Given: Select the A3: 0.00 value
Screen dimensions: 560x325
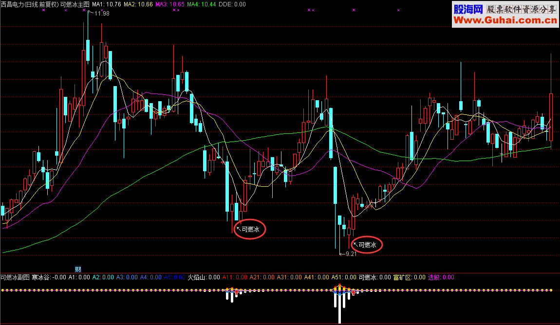Looking at the screenshot, I should click(127, 277).
